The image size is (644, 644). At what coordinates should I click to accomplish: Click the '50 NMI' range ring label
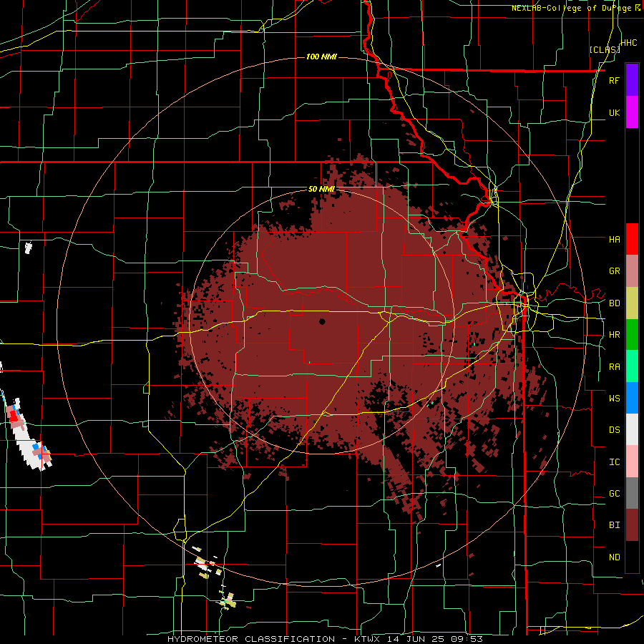tap(321, 189)
